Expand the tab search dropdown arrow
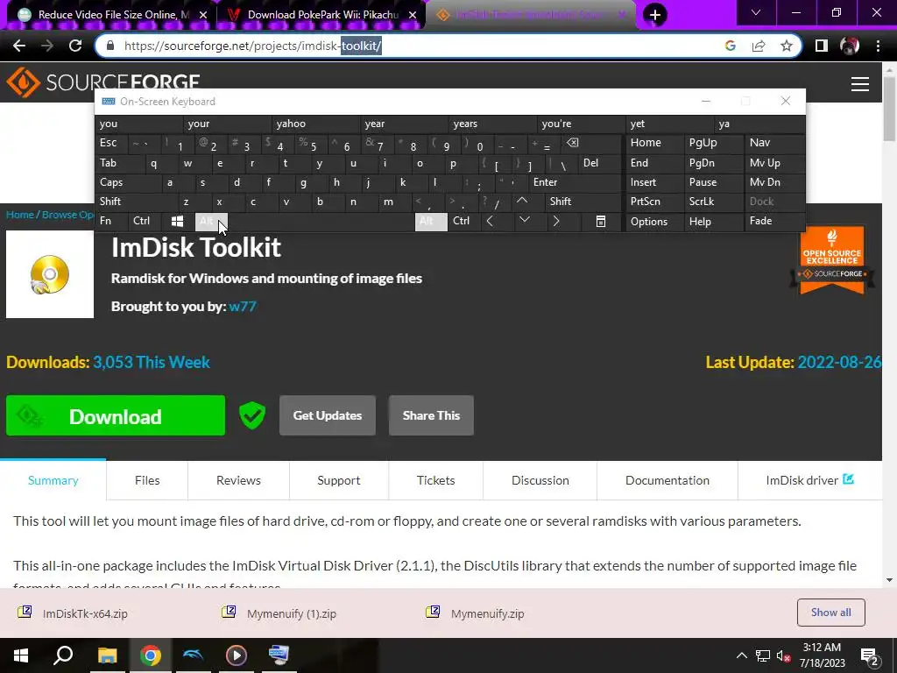 756,12
